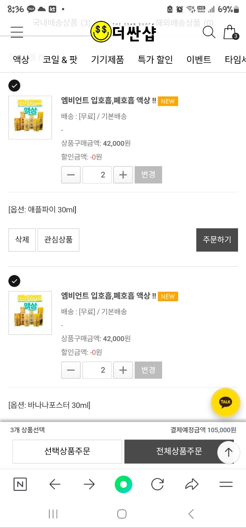Open the hamburger menu icon
246x528 pixels.
(x=17, y=32)
